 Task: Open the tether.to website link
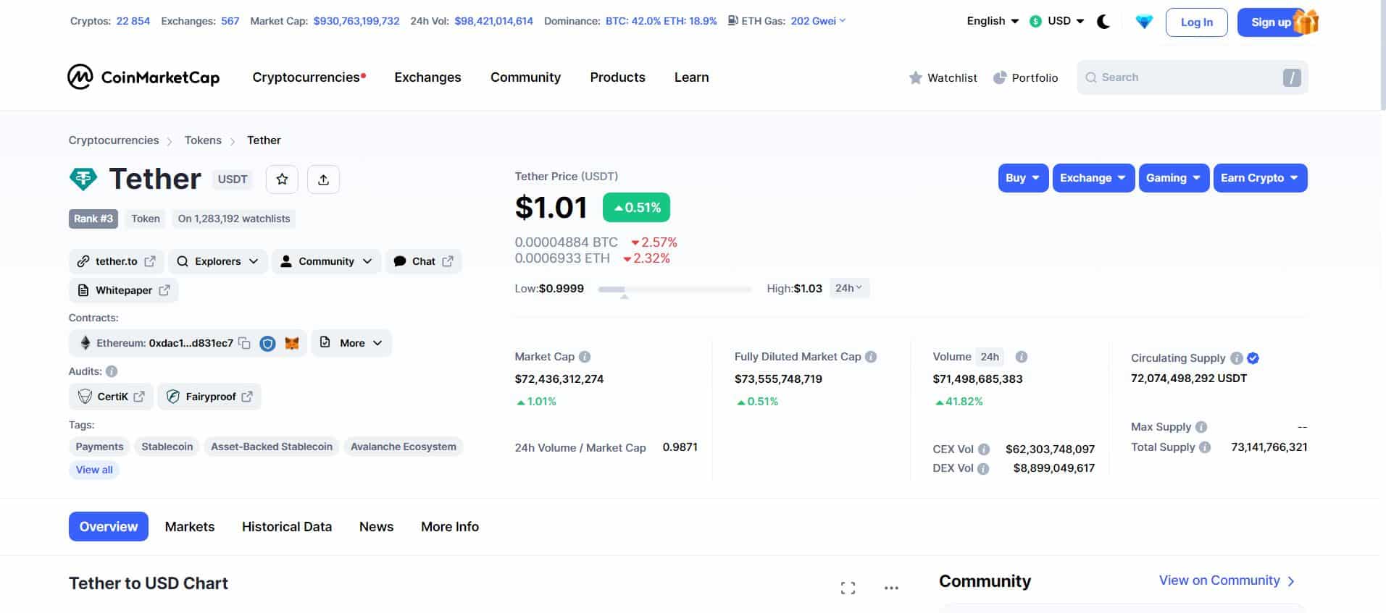coord(116,261)
